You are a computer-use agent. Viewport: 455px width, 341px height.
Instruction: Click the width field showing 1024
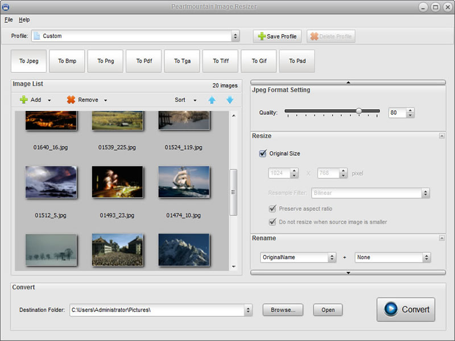(x=279, y=173)
